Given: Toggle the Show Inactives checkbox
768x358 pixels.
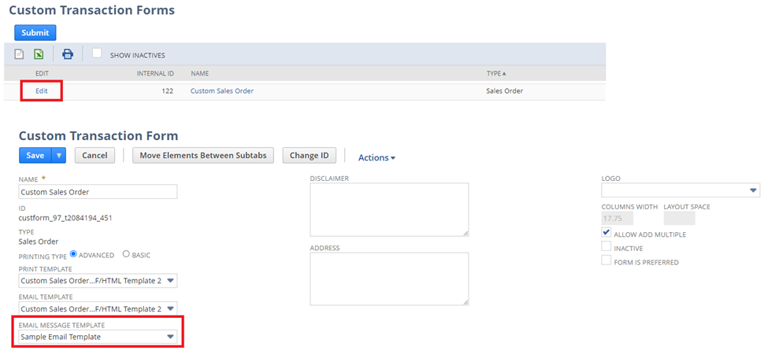Looking at the screenshot, I should 97,54.
